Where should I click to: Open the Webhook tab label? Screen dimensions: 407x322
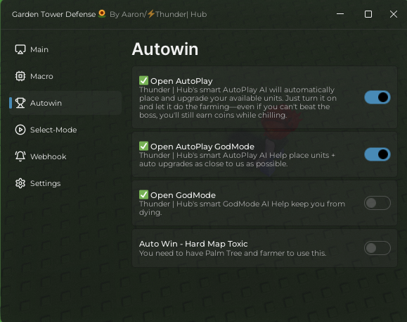coord(49,156)
